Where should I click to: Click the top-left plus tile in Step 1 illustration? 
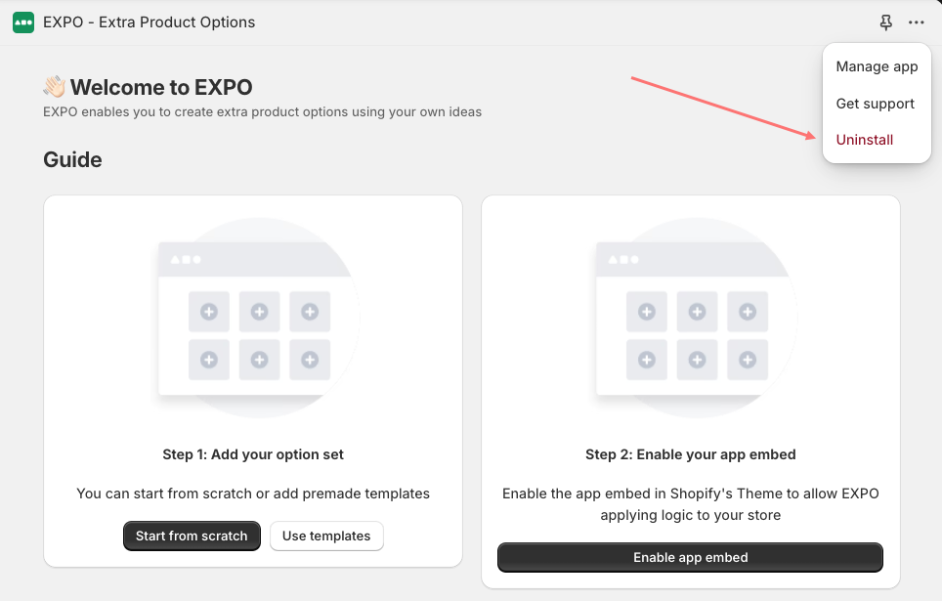coord(209,312)
